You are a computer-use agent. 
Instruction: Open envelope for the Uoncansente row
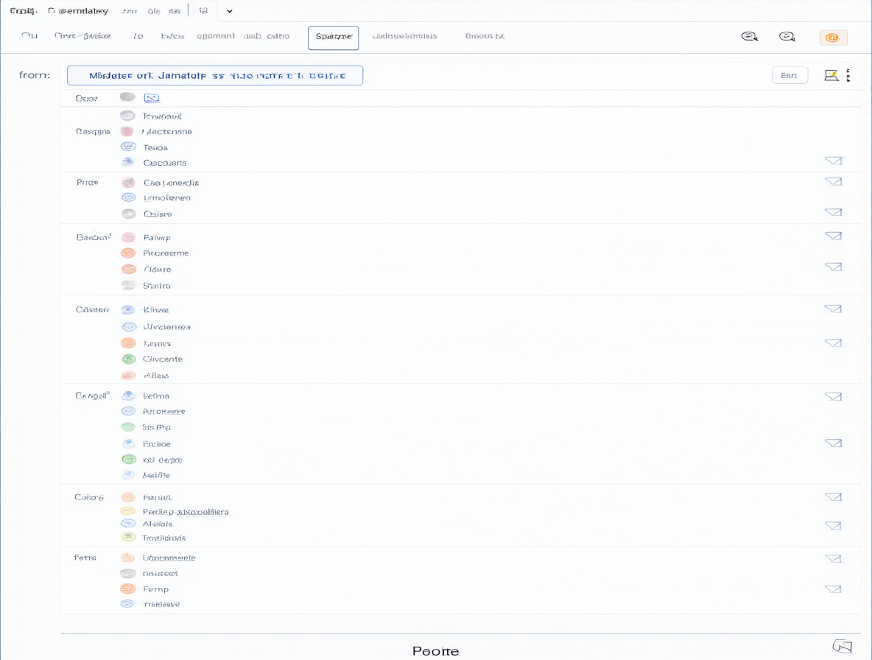pyautogui.click(x=833, y=559)
